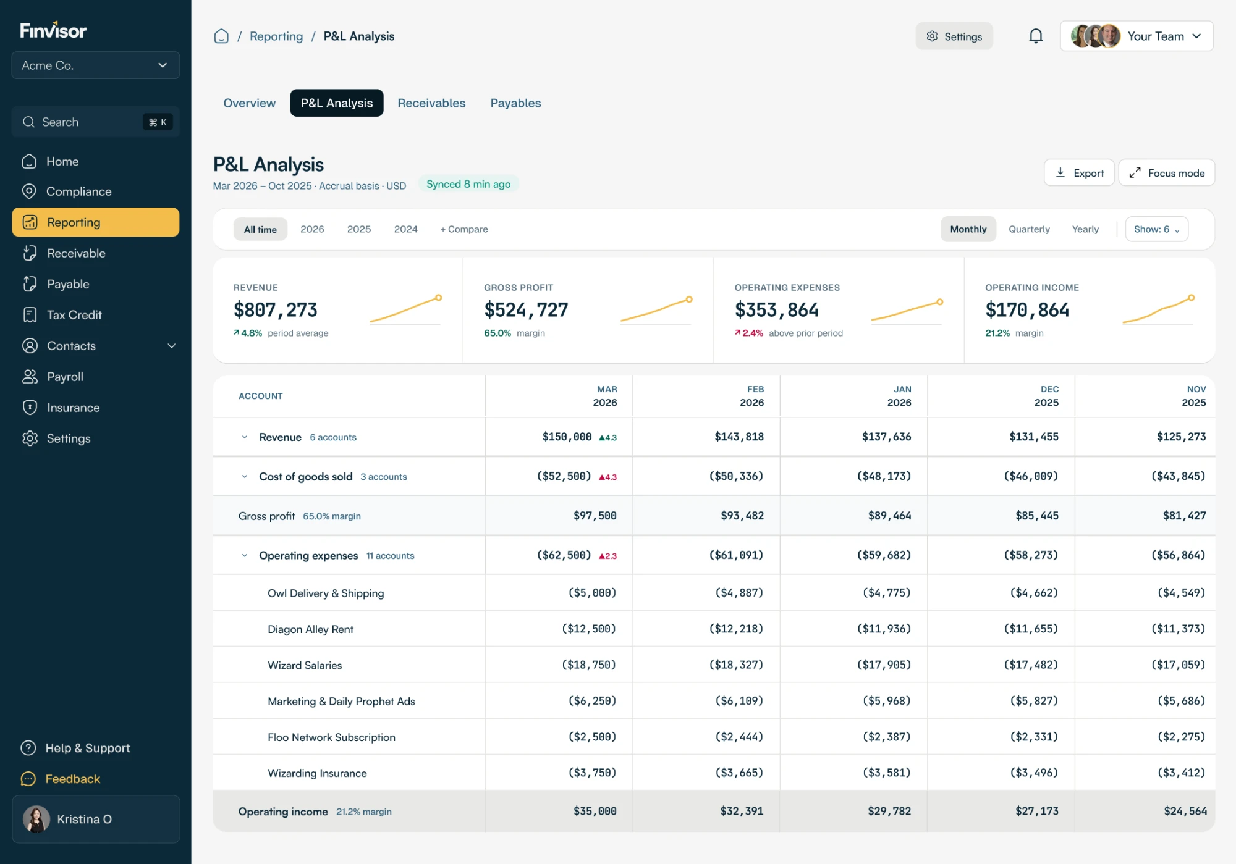
Task: Open the Your Team dropdown
Action: point(1137,36)
